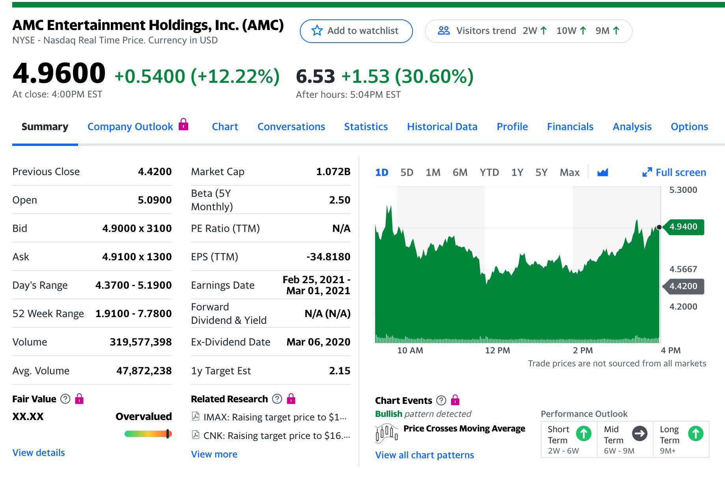Screen dimensions: 725x478
Task: Open CNK Raising target price report
Action: pos(277,435)
